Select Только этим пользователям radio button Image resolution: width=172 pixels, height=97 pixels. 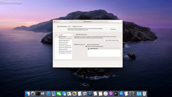(86, 46)
